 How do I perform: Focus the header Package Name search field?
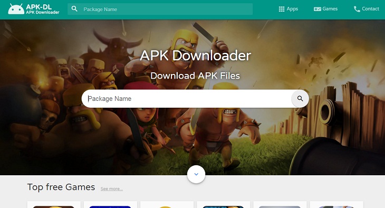click(160, 9)
